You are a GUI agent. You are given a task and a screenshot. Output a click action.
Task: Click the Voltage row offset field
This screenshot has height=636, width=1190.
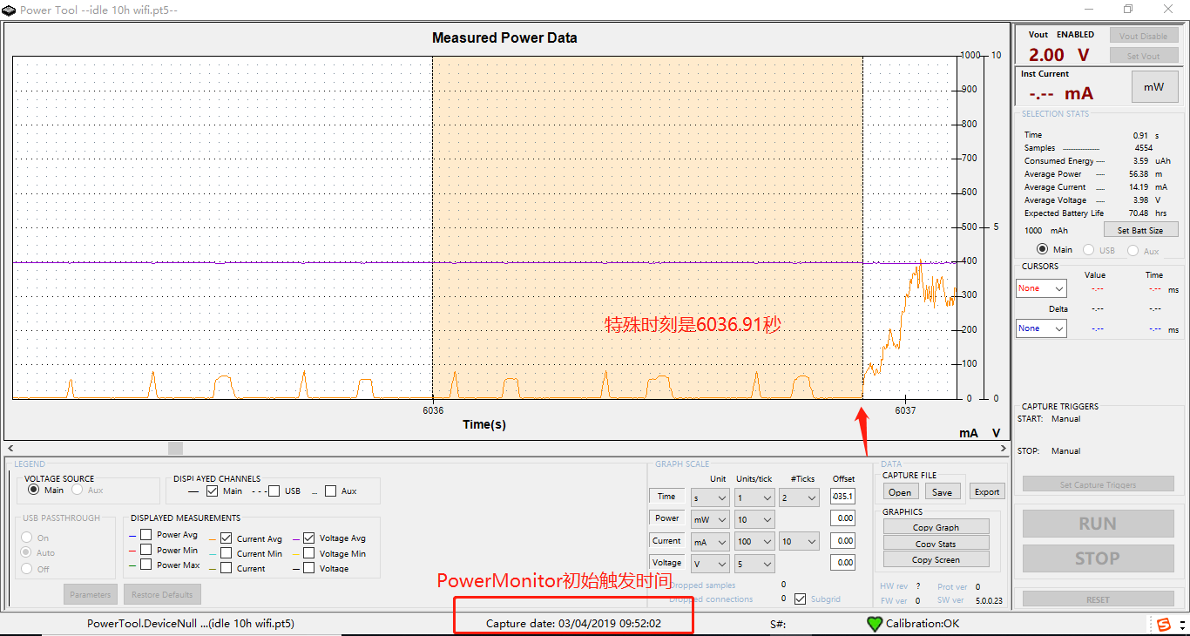coord(843,563)
